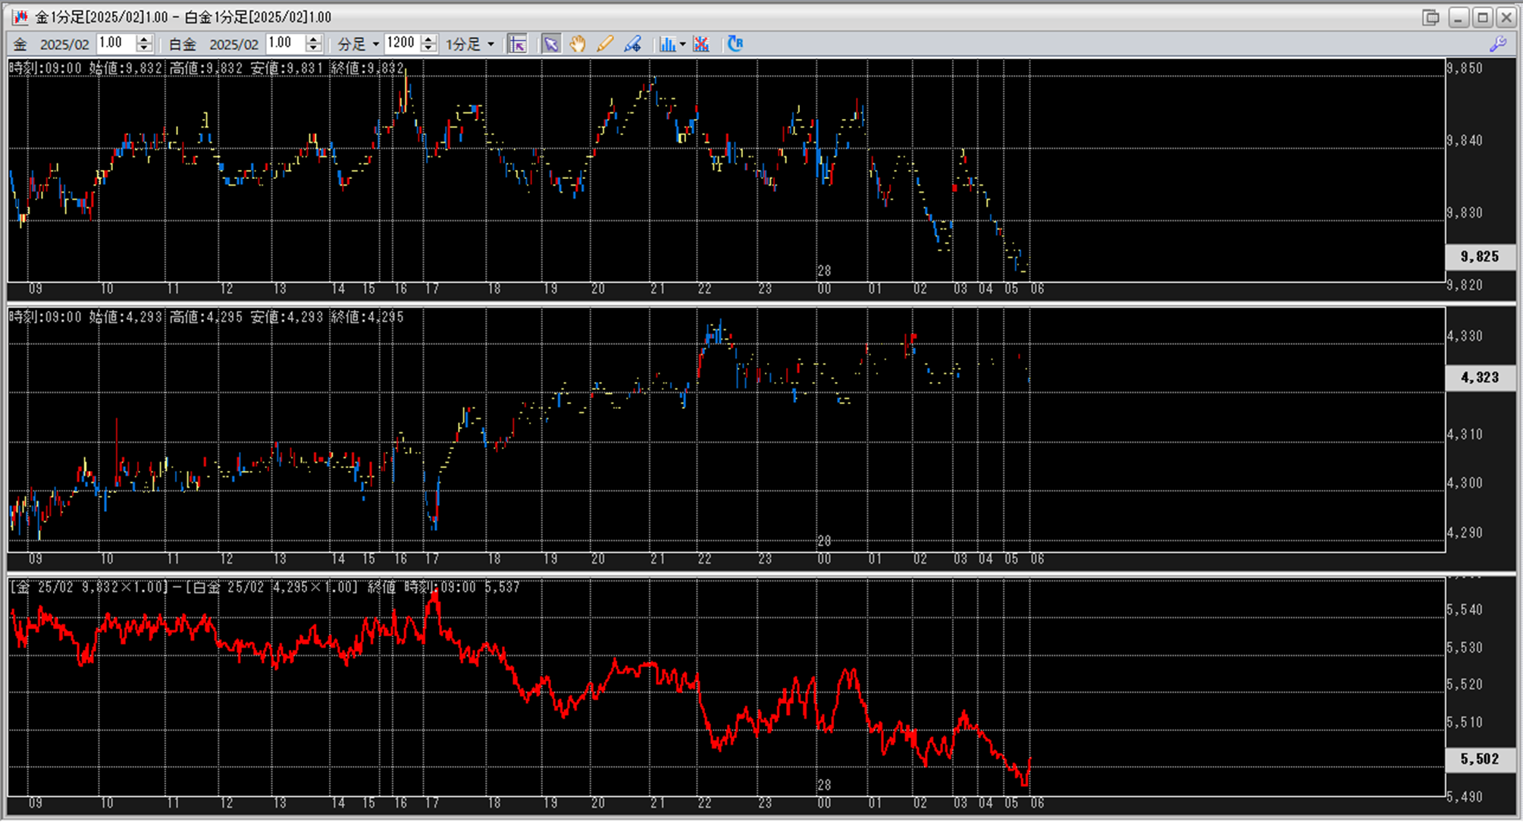
Task: Open the bar chart indicator dropdown arrow
Action: point(682,44)
